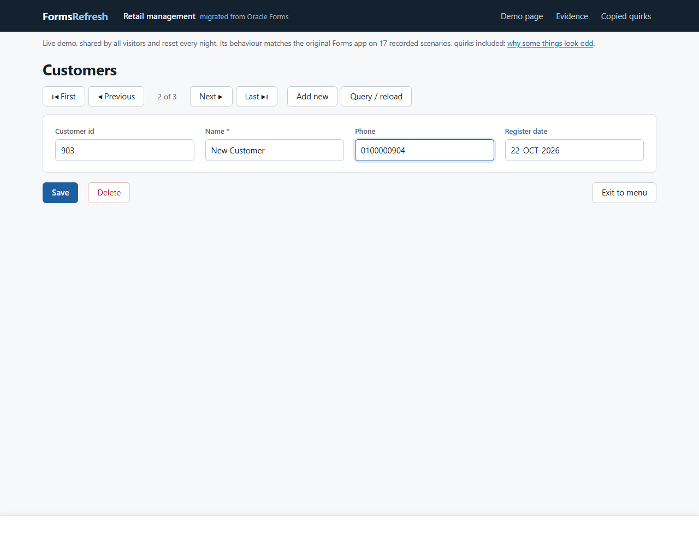Screen dimensions: 699x546
Task: Click the 'Customer id' field label
Action: [75, 131]
